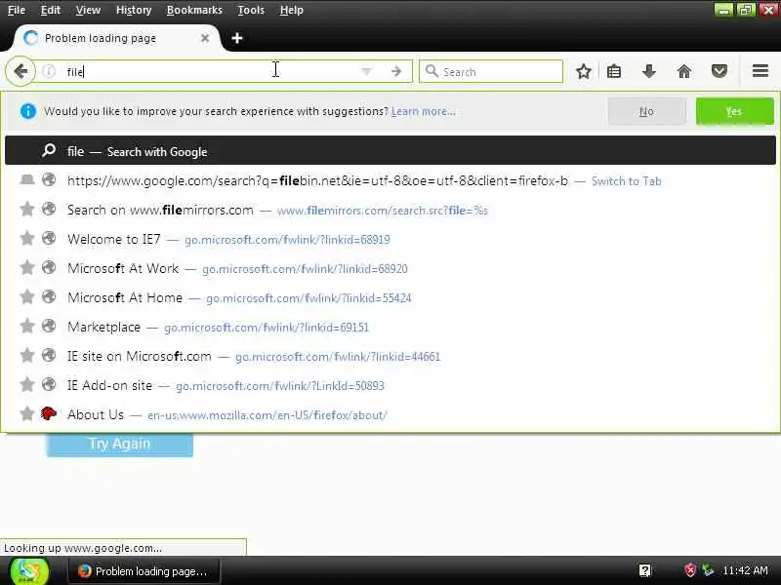This screenshot has width=781, height=585.
Task: Click the magnifier icon in 'Search with Google' row
Action: click(x=48, y=150)
